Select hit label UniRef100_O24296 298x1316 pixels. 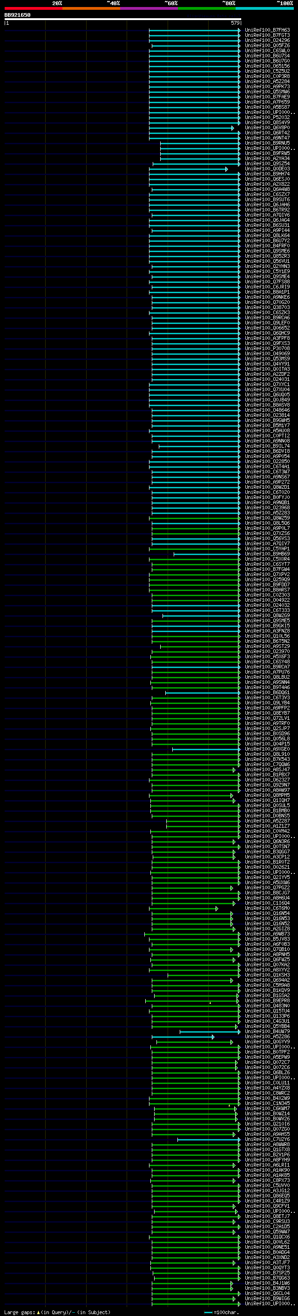(267, 40)
